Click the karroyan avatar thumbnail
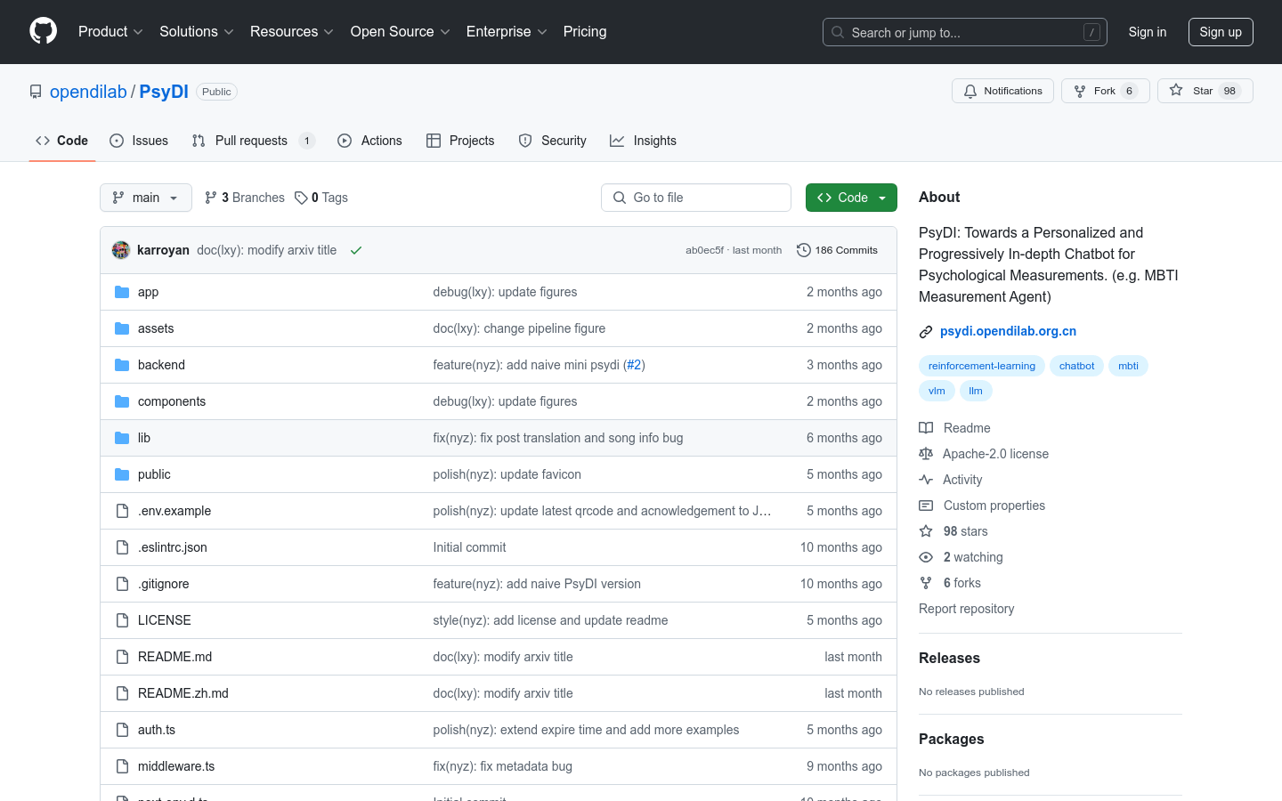 [121, 250]
